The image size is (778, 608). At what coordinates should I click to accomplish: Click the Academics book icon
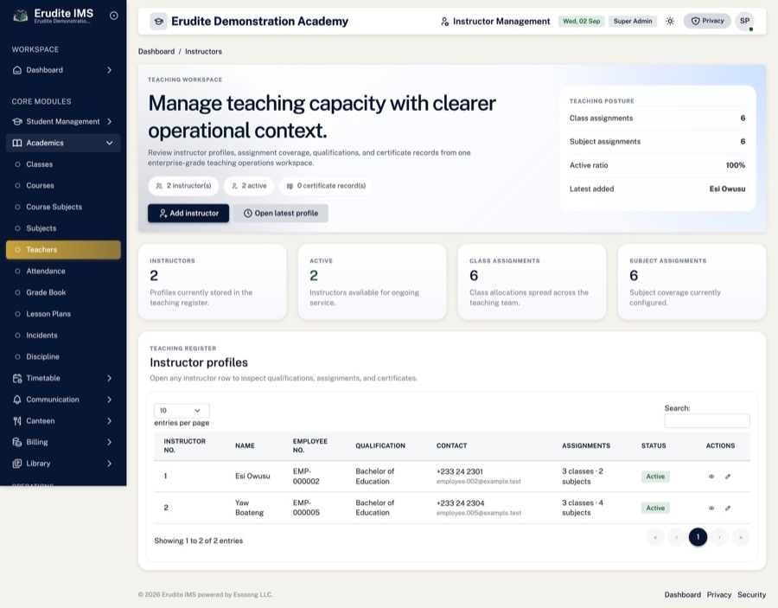point(17,143)
